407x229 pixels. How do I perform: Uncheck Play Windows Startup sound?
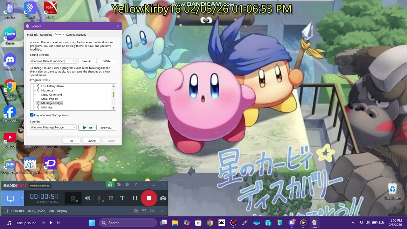tap(32, 115)
